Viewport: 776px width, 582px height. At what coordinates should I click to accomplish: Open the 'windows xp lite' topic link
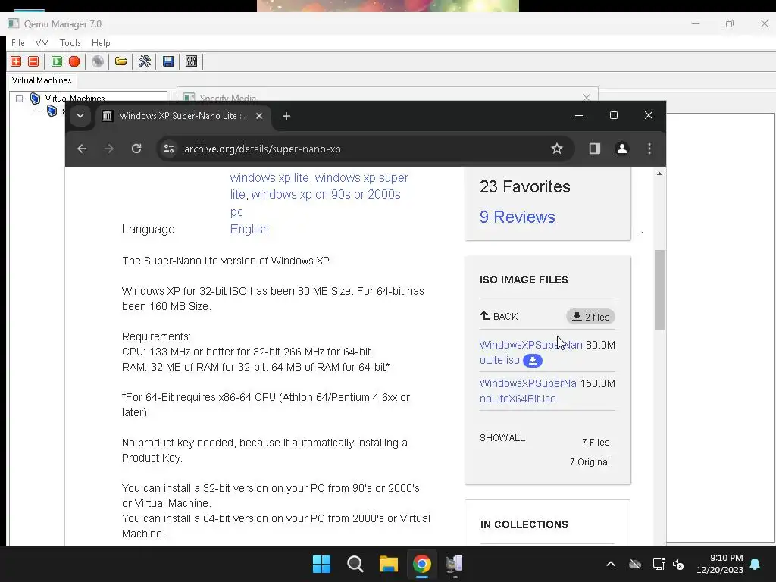coord(269,177)
